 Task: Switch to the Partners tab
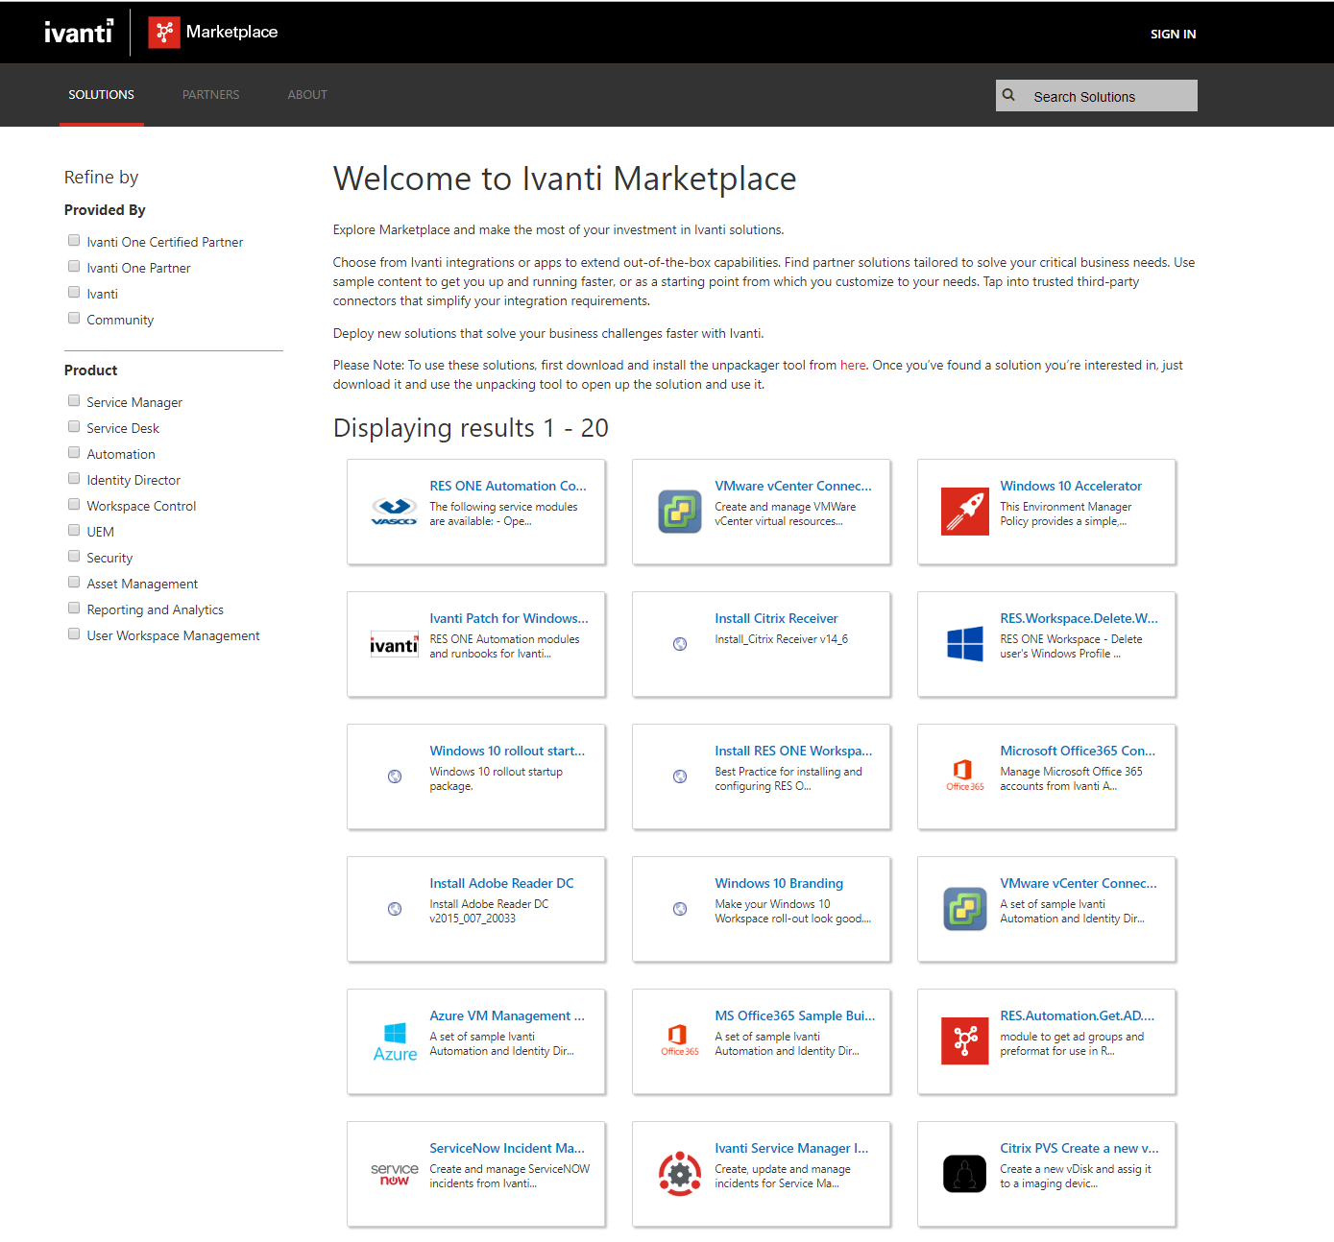click(210, 95)
